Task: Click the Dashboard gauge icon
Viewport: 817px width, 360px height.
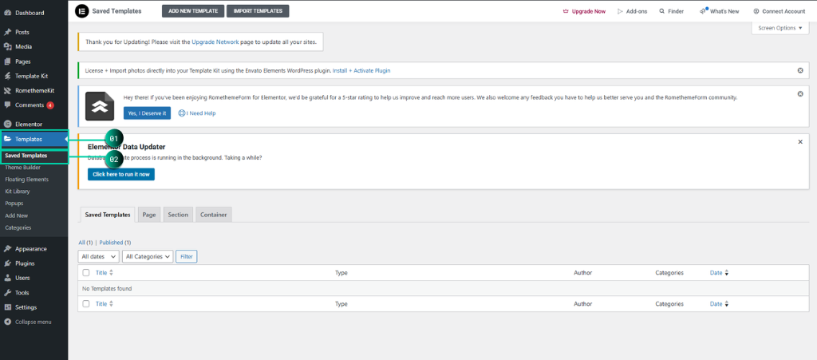Action: 7,13
